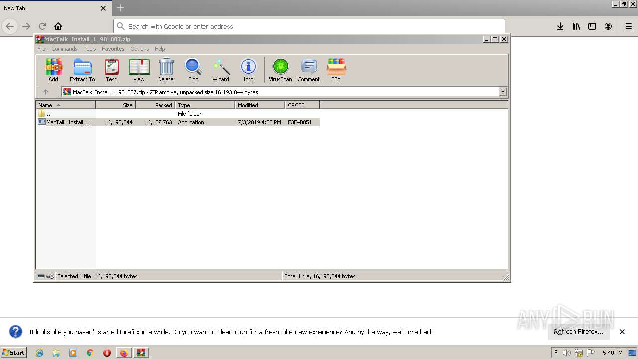Viewport: 638px width, 359px height.
Task: Click 'Total 1 file' status bar text
Action: tap(320, 276)
